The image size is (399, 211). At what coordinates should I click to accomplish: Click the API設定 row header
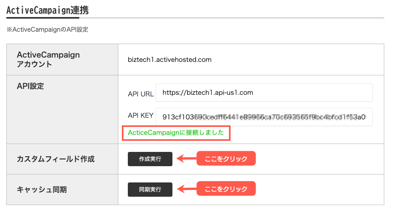30,86
